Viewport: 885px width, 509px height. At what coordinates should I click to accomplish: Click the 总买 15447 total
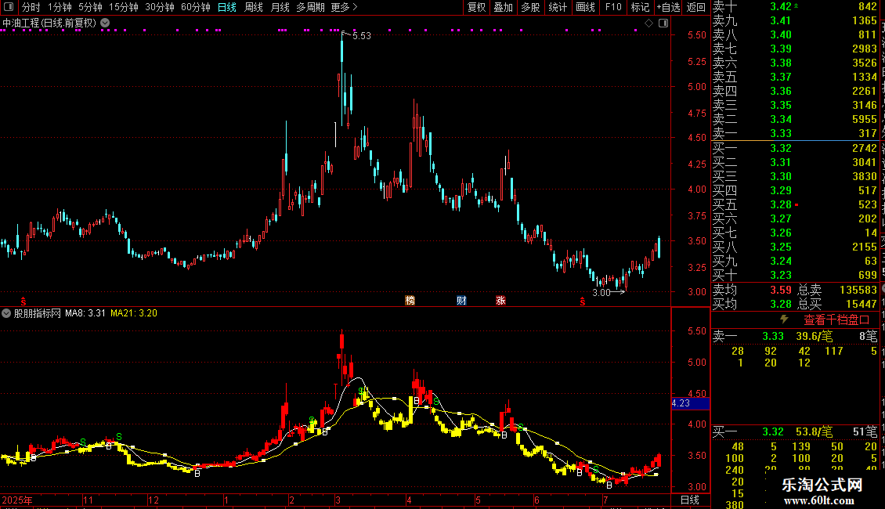point(837,304)
